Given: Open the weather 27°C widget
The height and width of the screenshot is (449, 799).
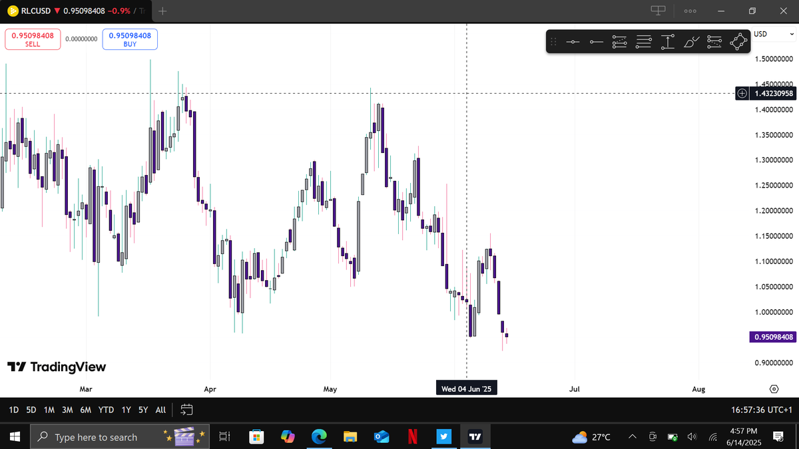Looking at the screenshot, I should [x=592, y=437].
